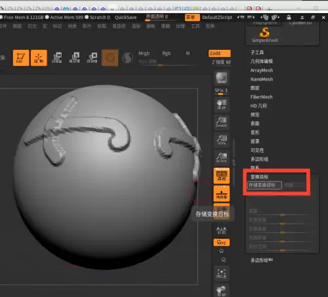Select the Scale (S) transform icon

pyautogui.click(x=75, y=58)
